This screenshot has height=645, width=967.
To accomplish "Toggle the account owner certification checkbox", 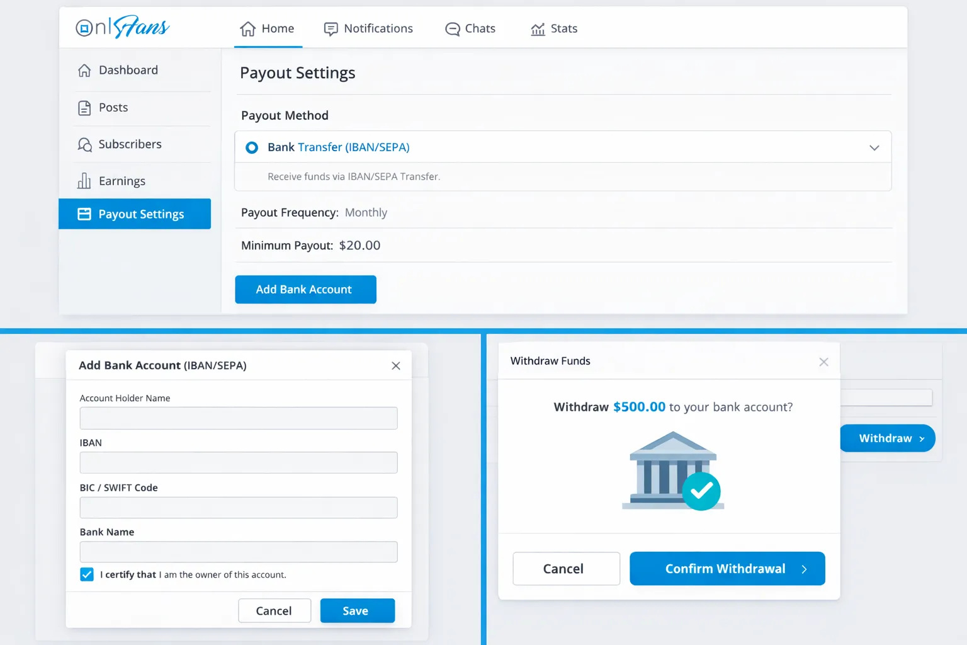I will coord(87,574).
